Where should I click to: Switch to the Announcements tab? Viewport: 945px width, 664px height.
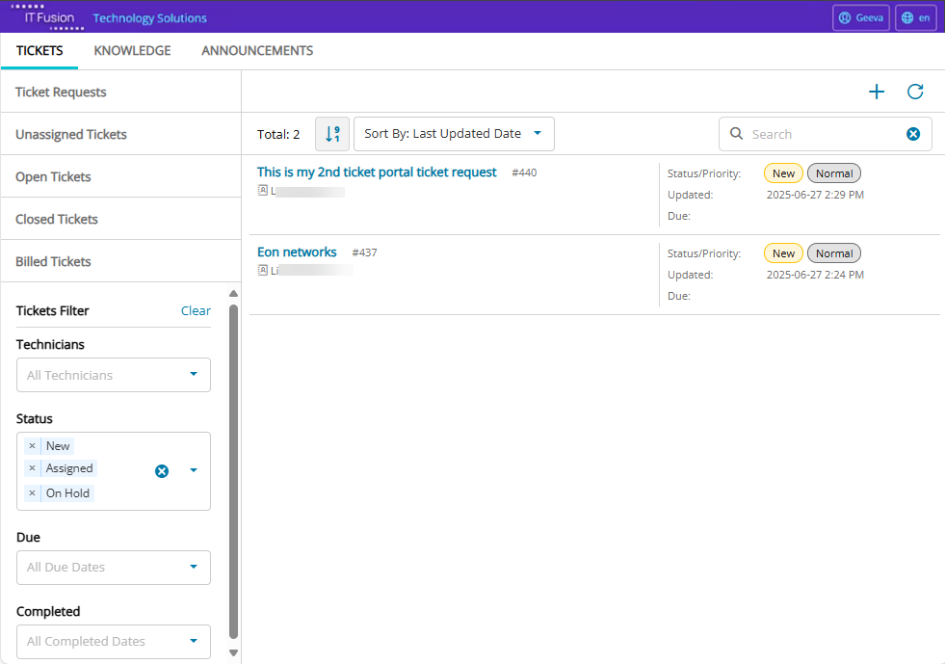(256, 51)
